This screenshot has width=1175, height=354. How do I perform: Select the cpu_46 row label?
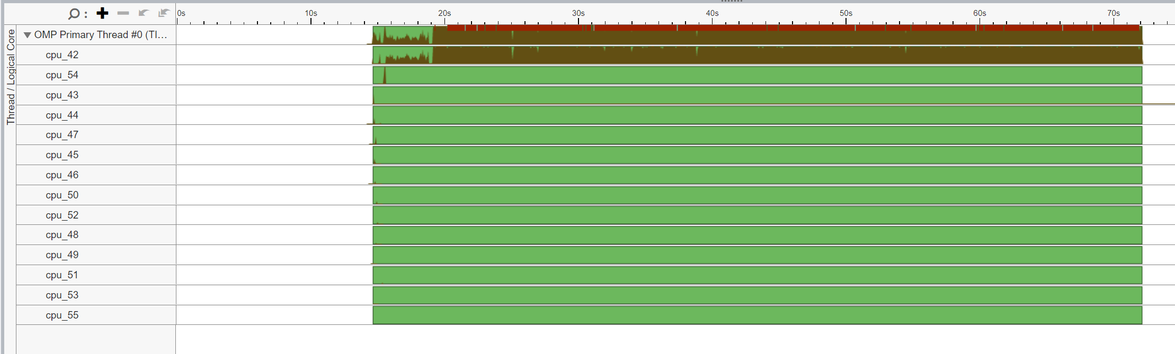point(62,175)
